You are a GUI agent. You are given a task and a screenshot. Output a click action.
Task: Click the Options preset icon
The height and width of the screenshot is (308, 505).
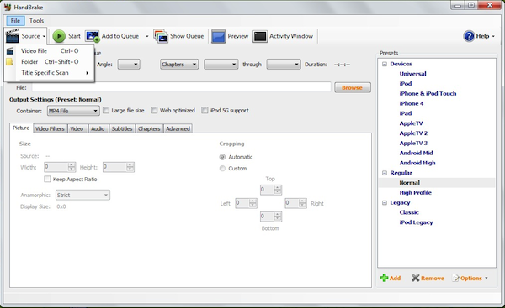(455, 278)
